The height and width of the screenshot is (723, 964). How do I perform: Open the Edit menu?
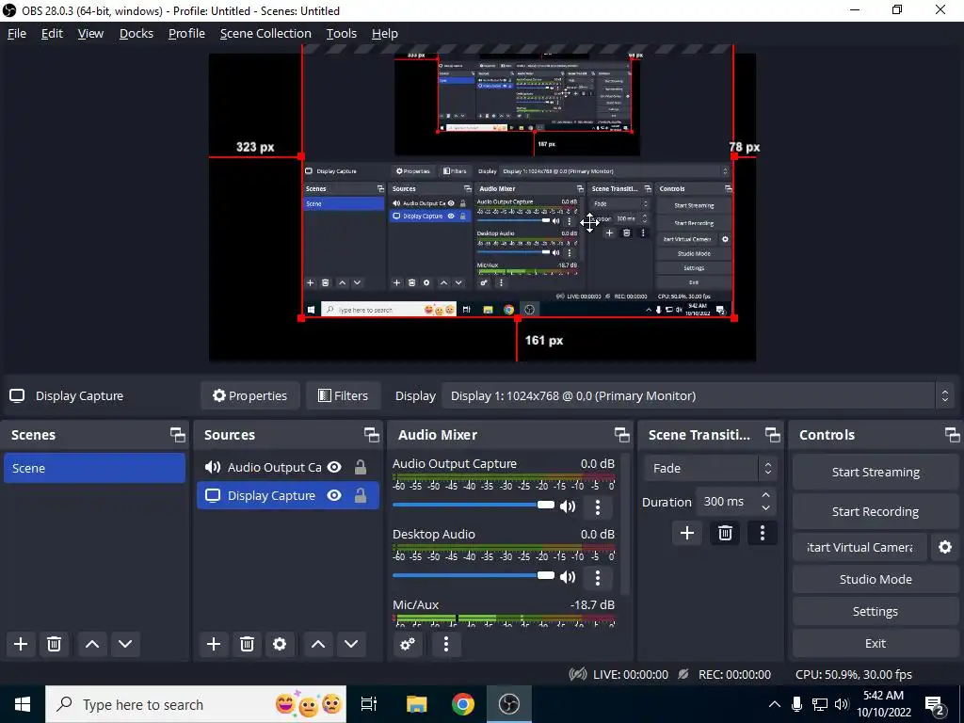53,34
